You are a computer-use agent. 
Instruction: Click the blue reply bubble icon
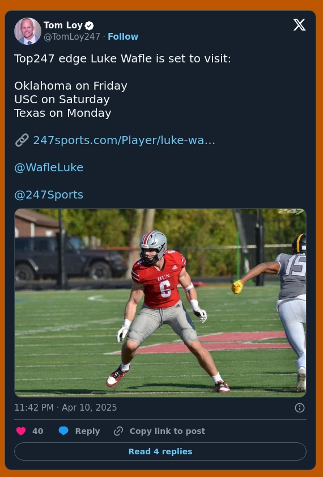point(63,431)
